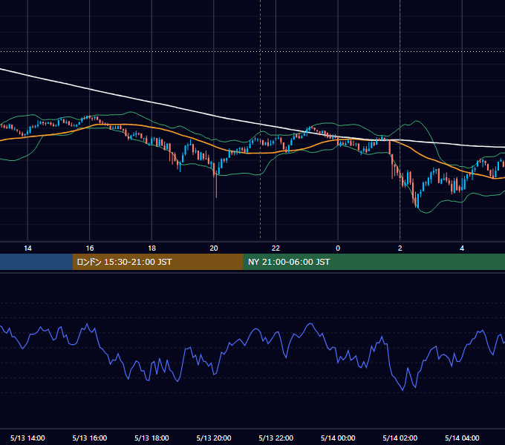Click the 5/14 04:00 time label
The image size is (505, 445).
pyautogui.click(x=462, y=438)
